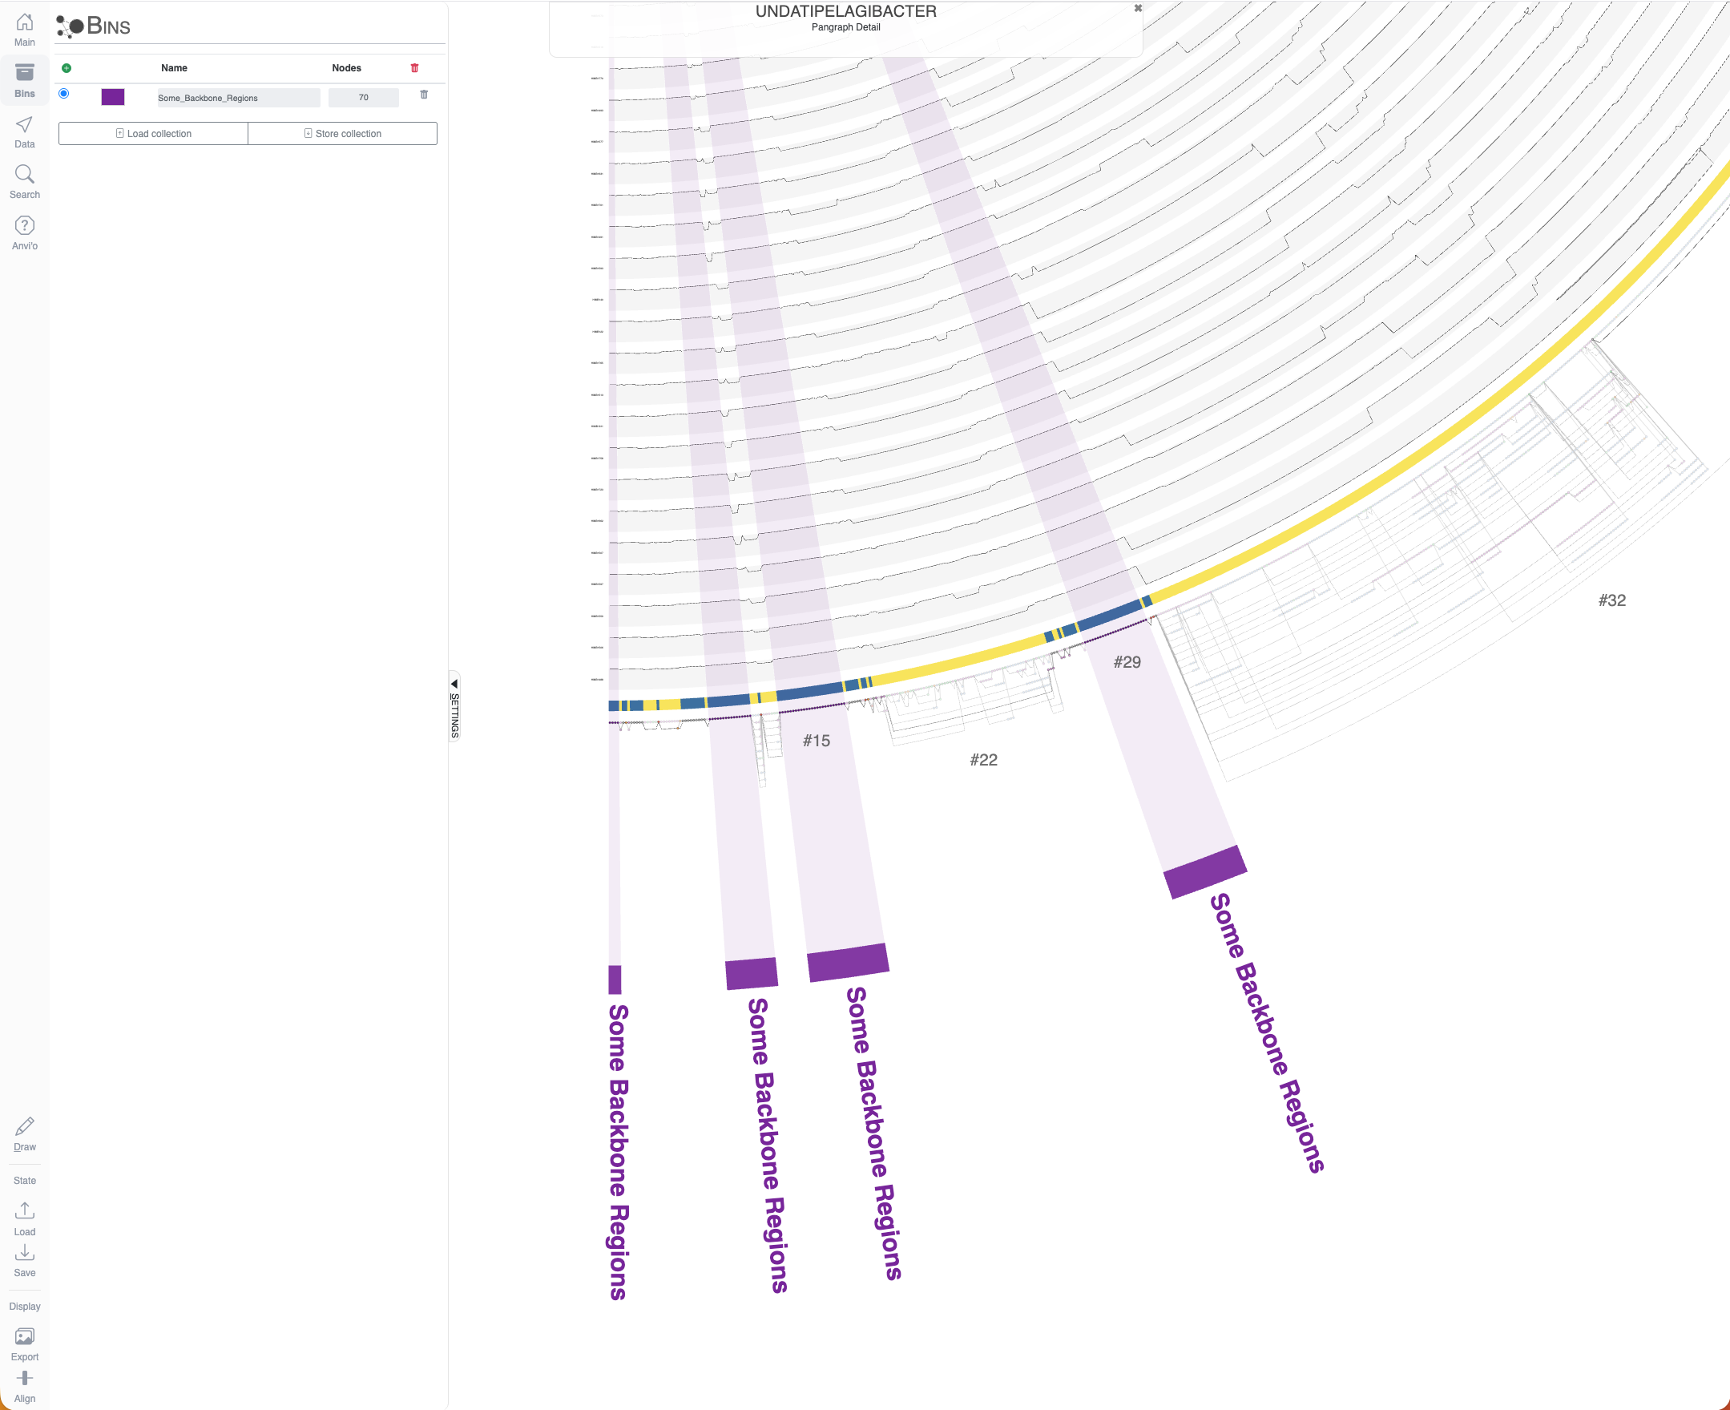Open the purple bin color swatch
The image size is (1730, 1410).
coord(113,98)
